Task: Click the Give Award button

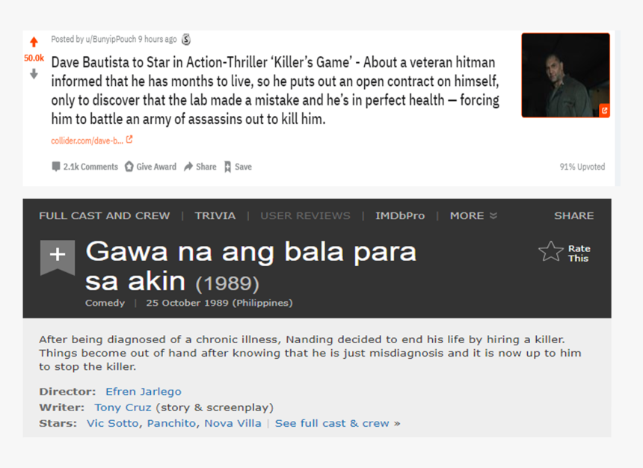Action: point(150,167)
